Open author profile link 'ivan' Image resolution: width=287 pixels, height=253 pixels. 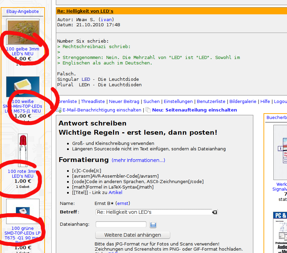106,19
